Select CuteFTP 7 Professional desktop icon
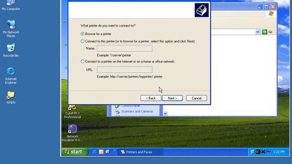 [73, 112]
